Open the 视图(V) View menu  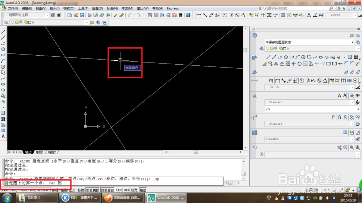[x=41, y=8]
